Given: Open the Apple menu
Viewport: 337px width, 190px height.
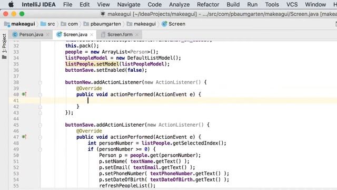Looking at the screenshot, I should (x=11, y=4).
